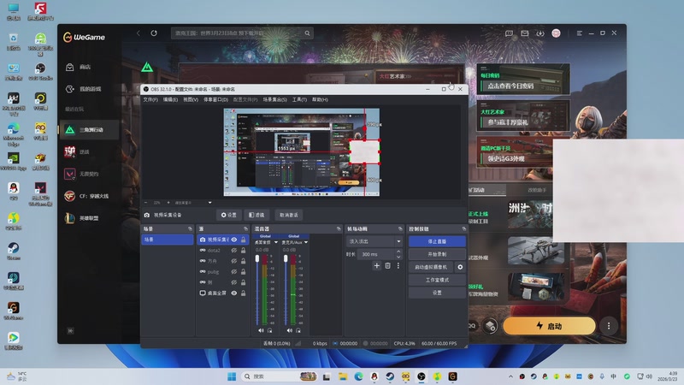Pop out the 混音器 dock
This screenshot has height=385, width=684.
coord(339,228)
